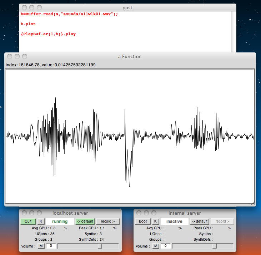Close the localhost server window
The width and height of the screenshot is (261, 255).
(x=24, y=213)
